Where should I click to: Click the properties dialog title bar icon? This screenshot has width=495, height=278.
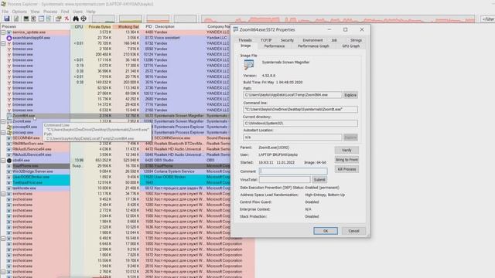point(235,29)
